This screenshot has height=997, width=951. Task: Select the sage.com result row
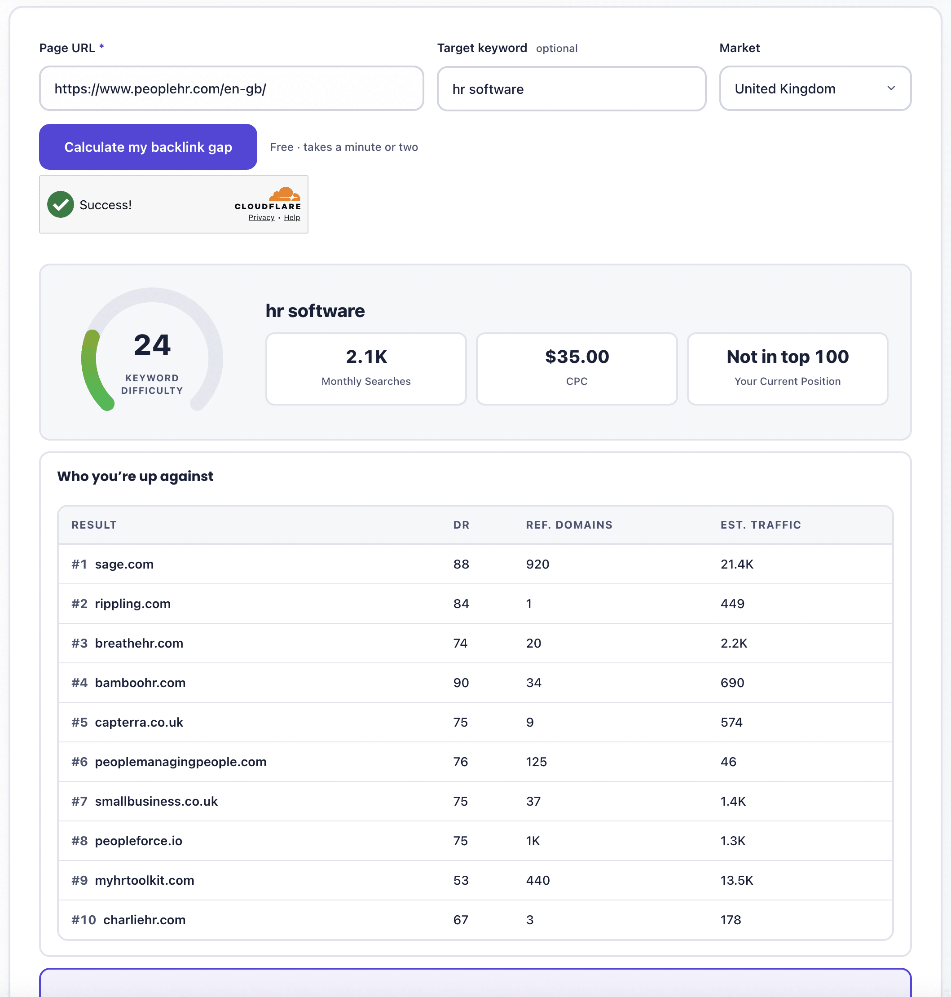coord(475,564)
